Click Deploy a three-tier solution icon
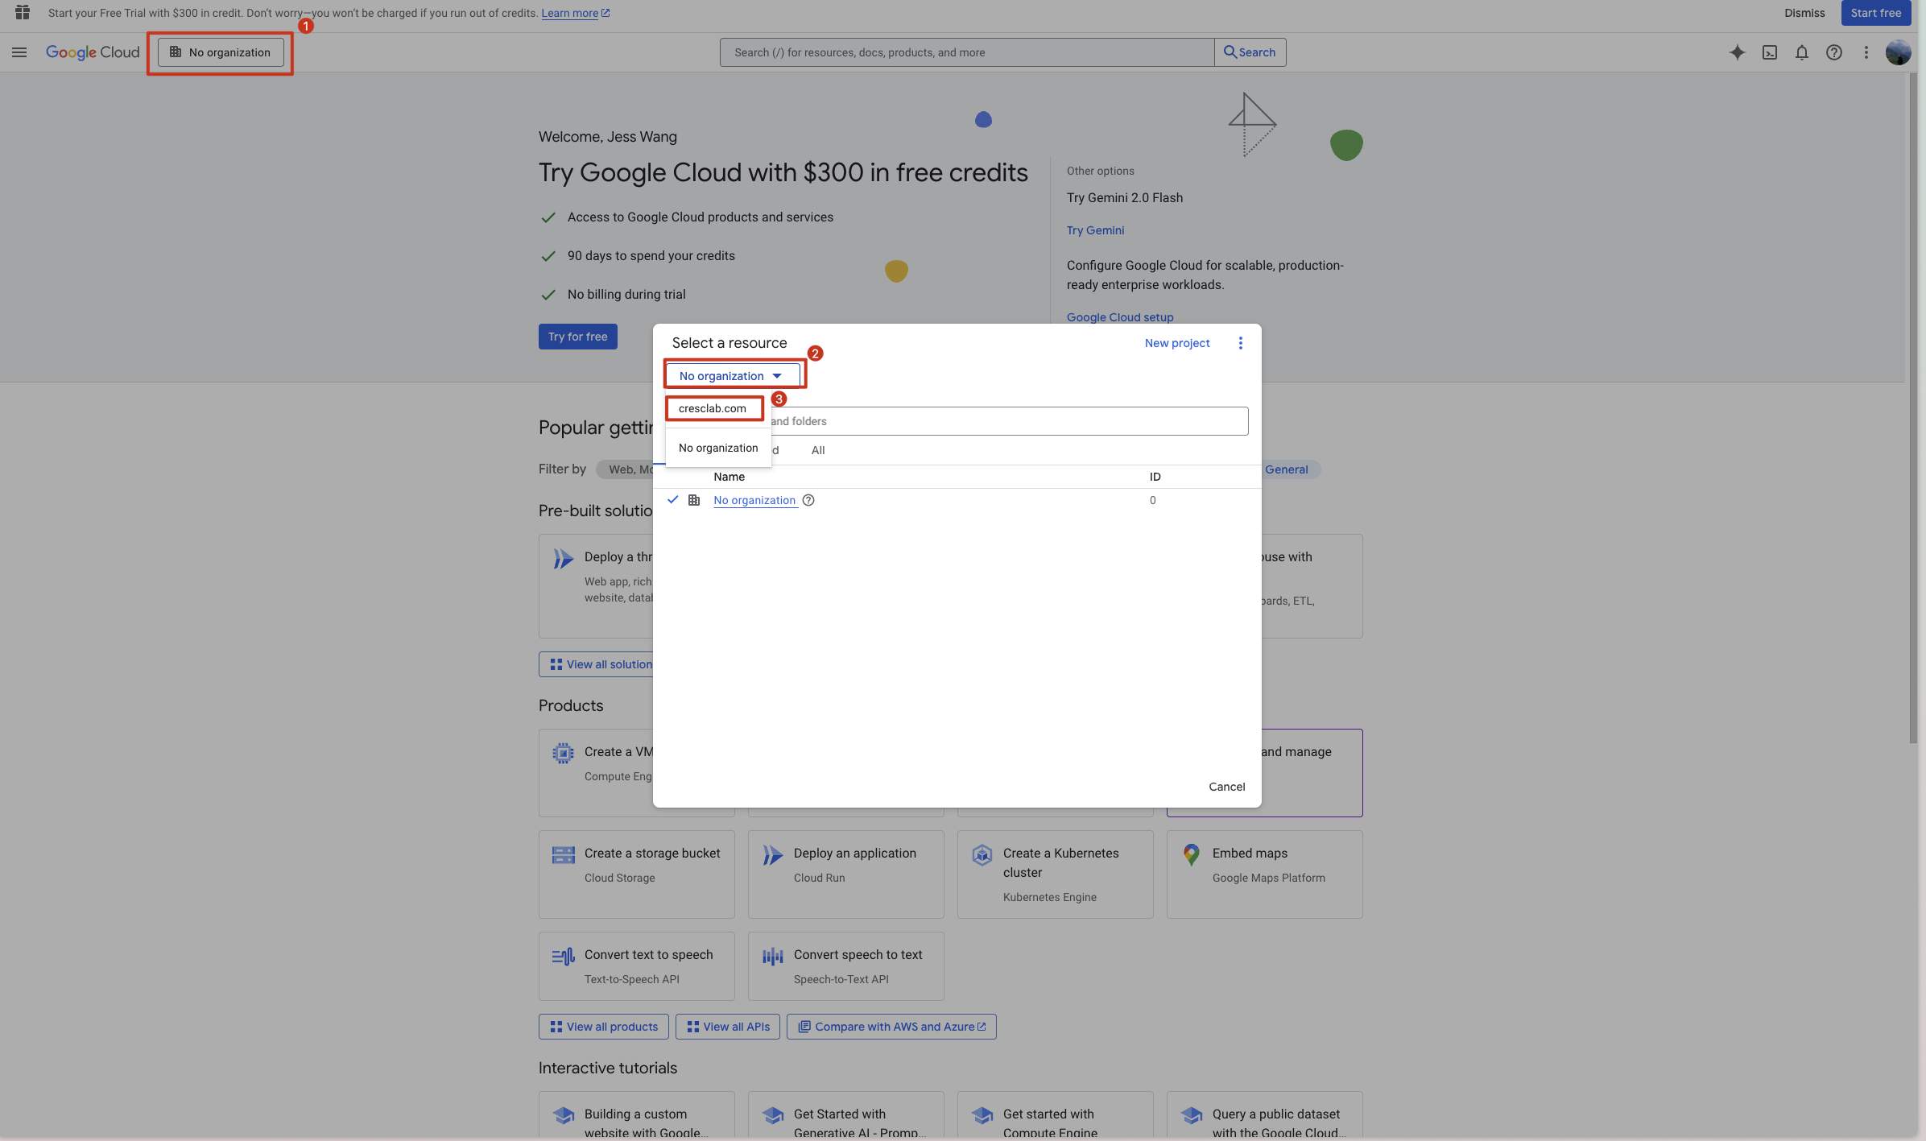Viewport: 1926px width, 1141px height. coord(564,559)
